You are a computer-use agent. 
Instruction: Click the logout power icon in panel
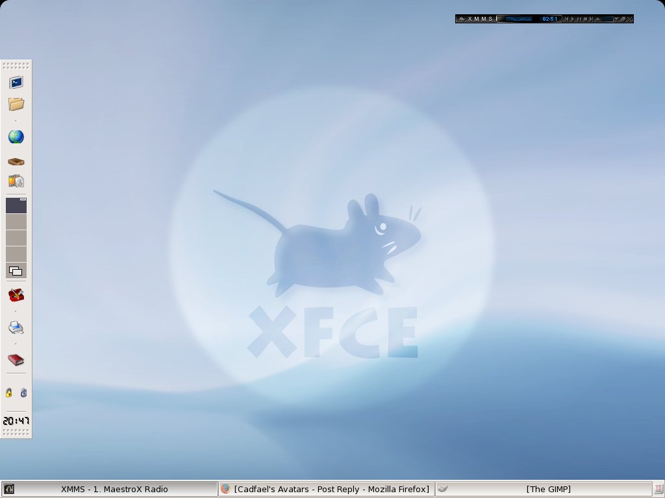pos(24,392)
